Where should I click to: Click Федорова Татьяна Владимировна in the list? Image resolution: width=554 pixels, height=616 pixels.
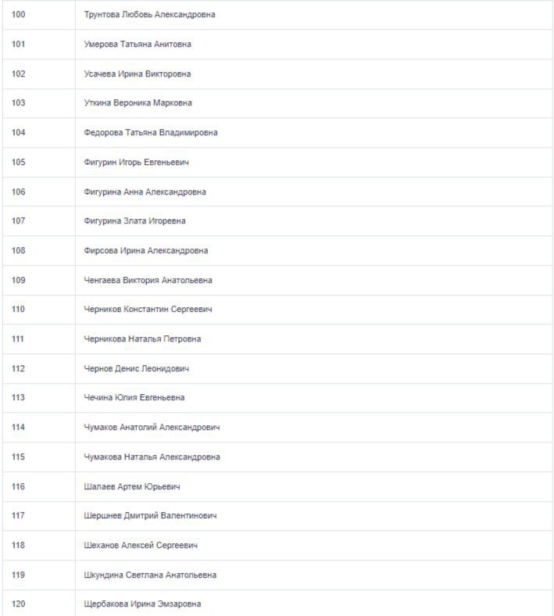[x=150, y=133]
